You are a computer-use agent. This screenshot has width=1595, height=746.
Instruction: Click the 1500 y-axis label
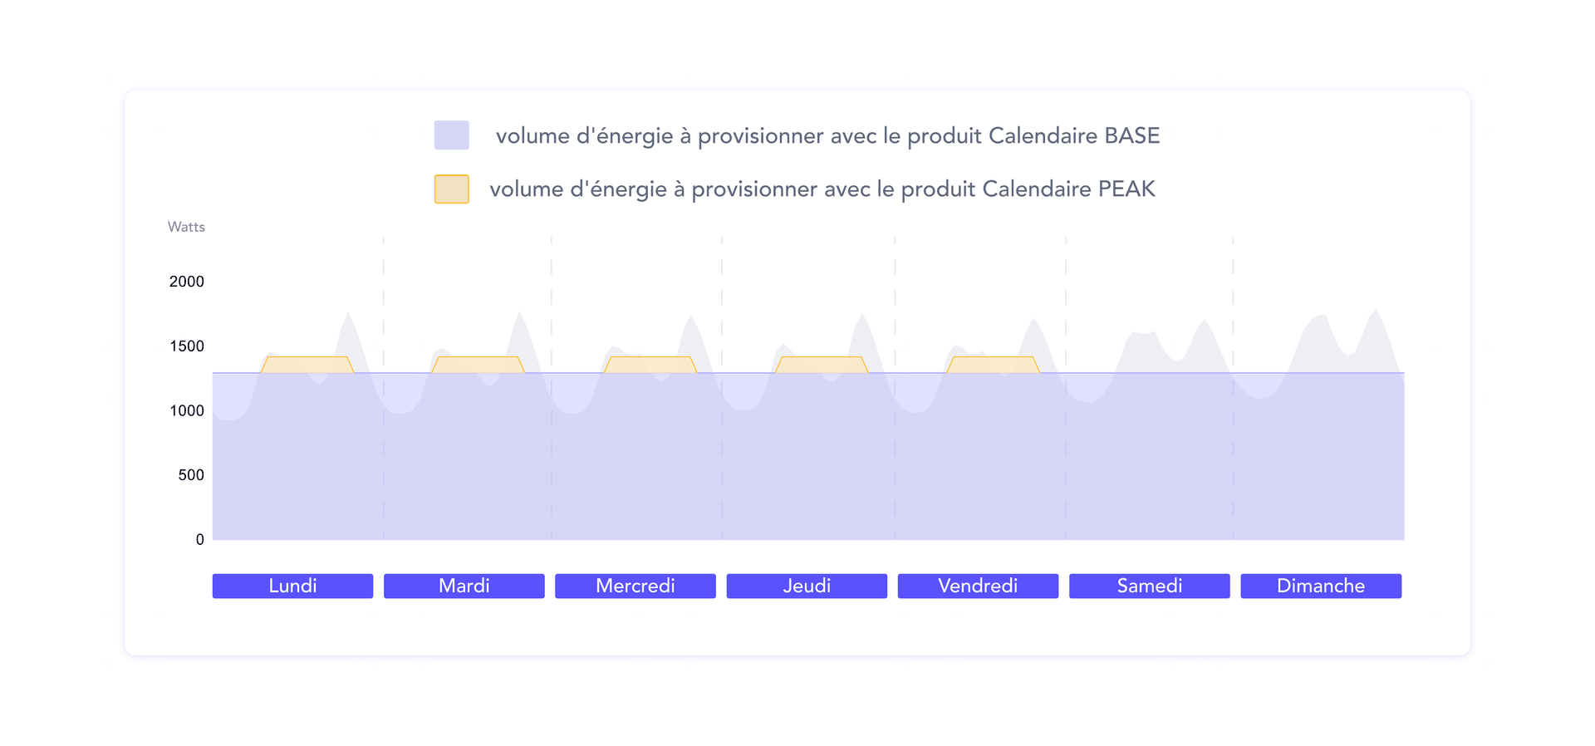point(186,346)
